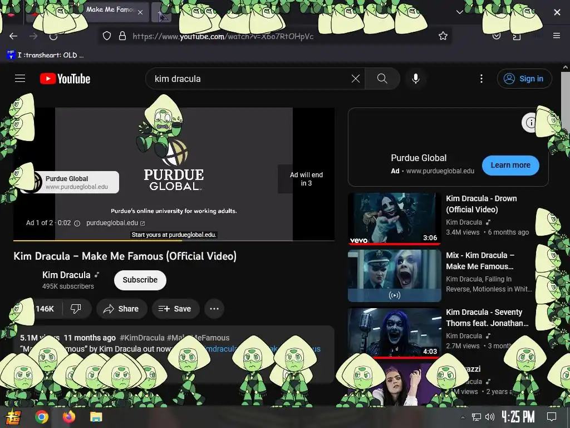Open the Windows Start button on taskbar
The width and height of the screenshot is (570, 428).
coord(12,417)
